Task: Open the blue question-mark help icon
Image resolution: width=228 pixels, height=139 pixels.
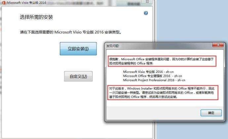Action: click(146, 13)
